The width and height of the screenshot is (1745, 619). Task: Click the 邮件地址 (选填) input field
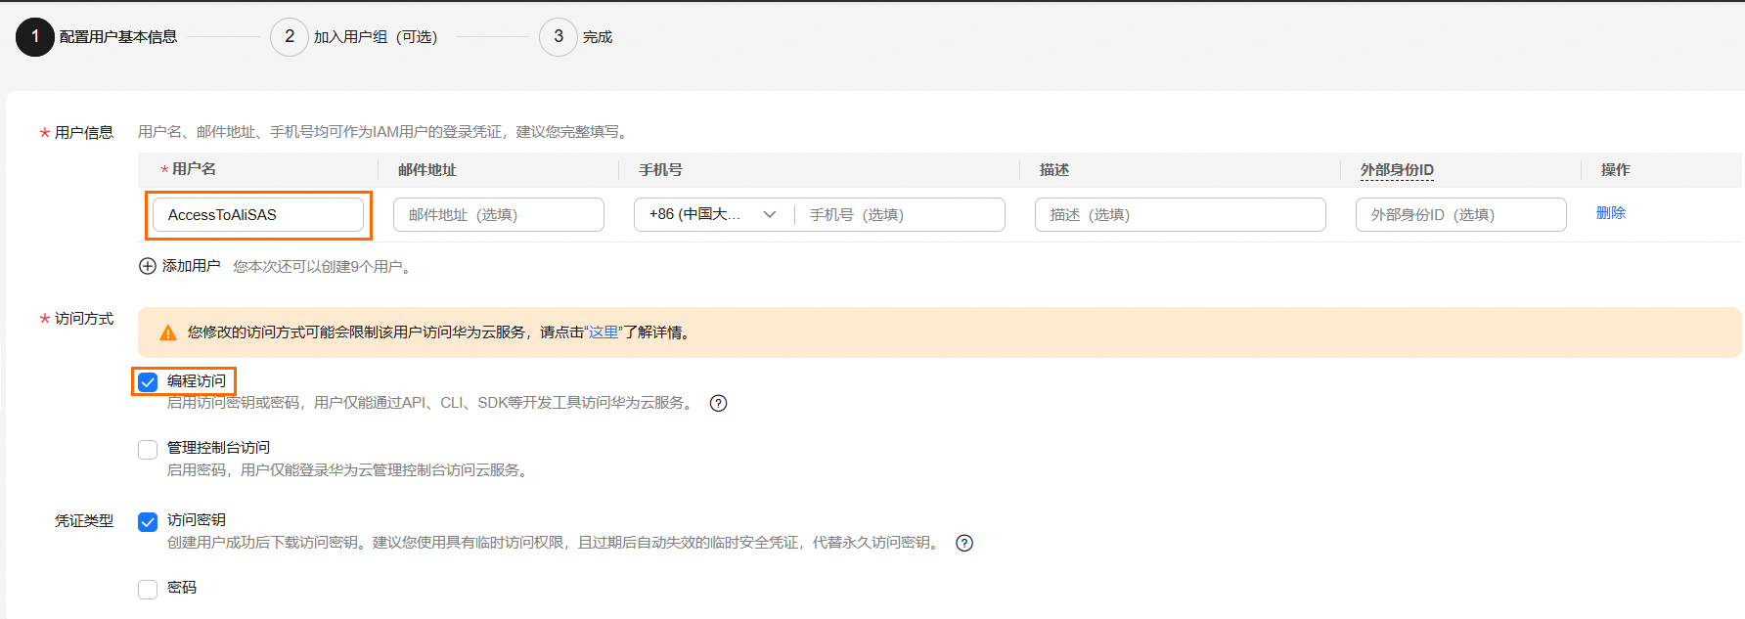pos(499,215)
